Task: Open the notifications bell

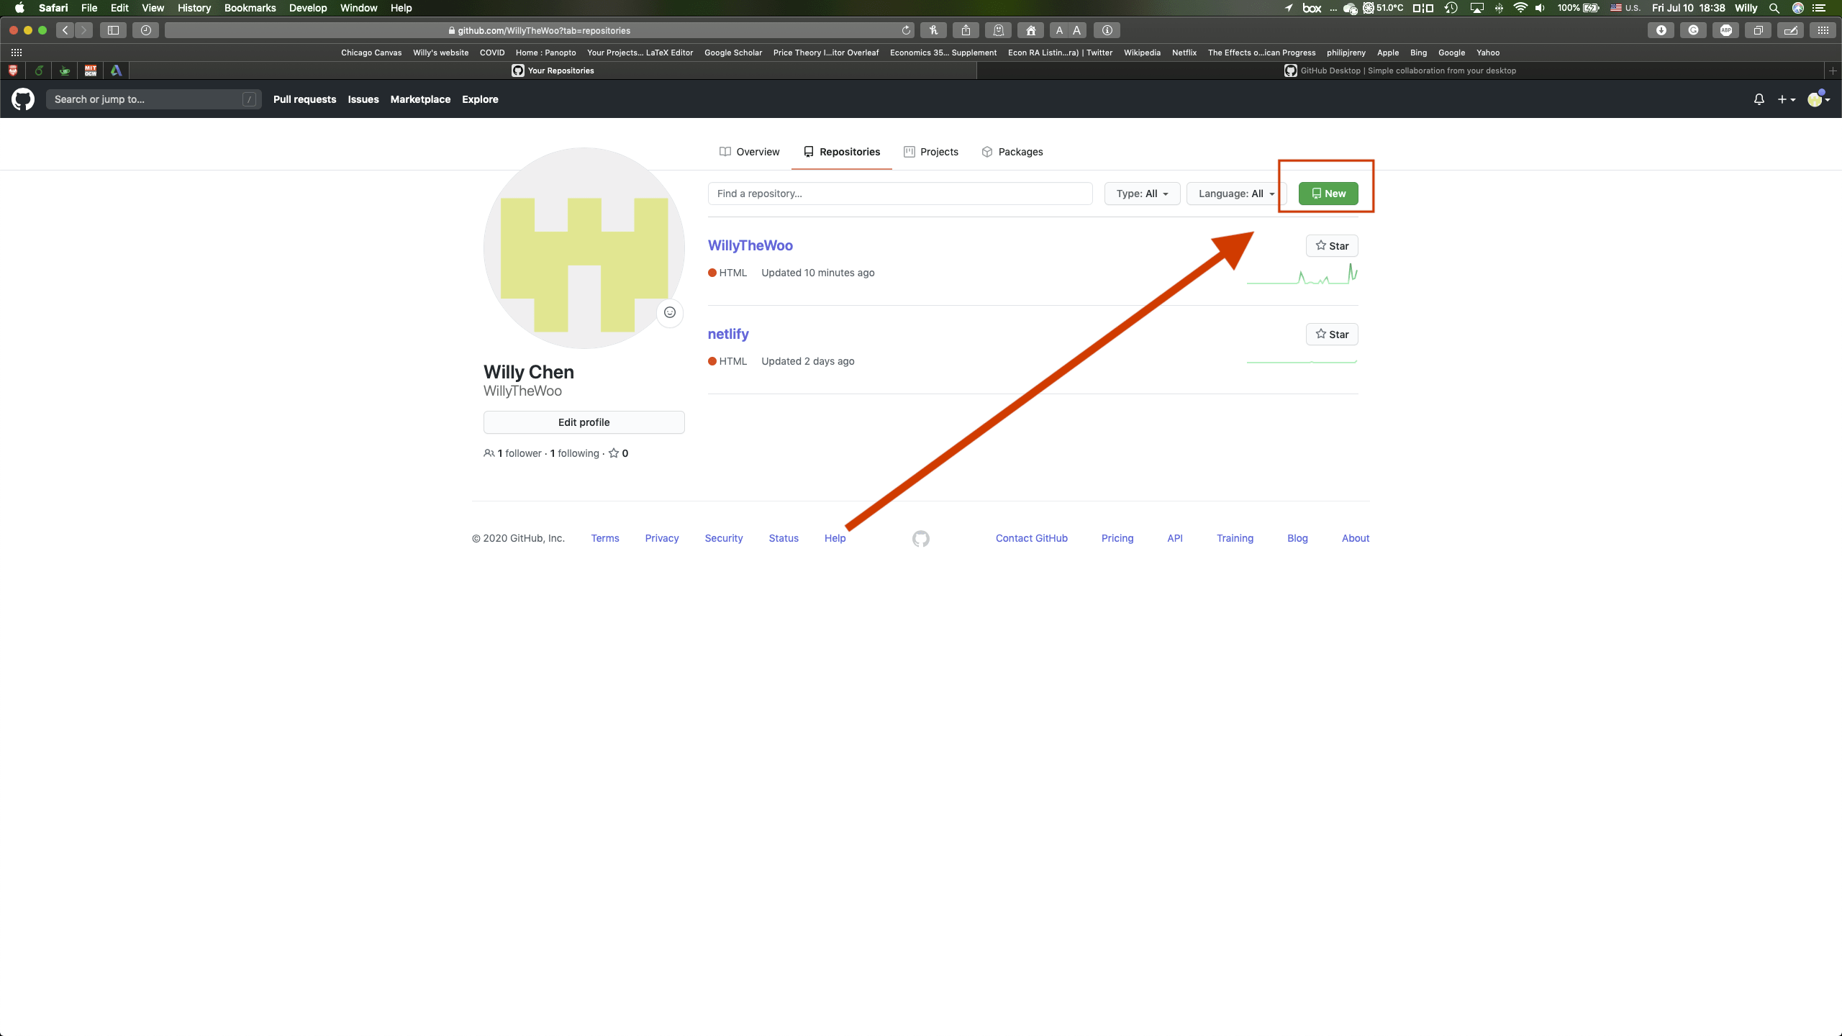Action: pyautogui.click(x=1759, y=99)
